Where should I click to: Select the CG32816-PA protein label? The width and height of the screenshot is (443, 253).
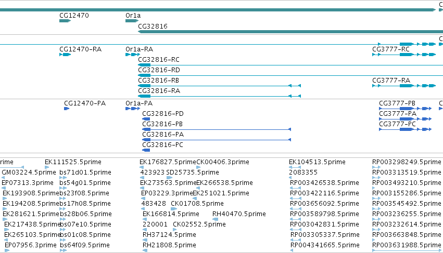pos(163,135)
